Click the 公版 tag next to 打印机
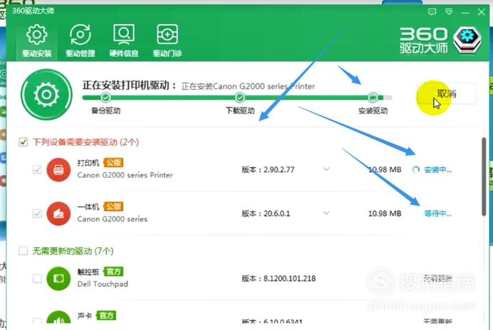This screenshot has height=330, width=493. pyautogui.click(x=113, y=163)
